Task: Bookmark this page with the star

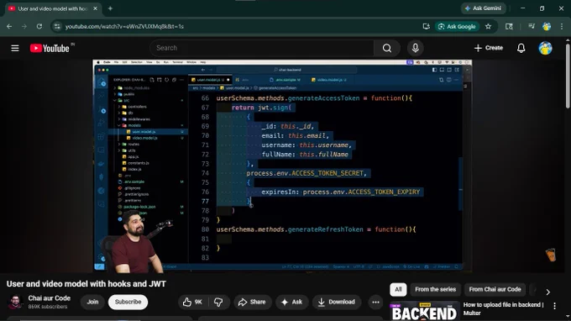Action: tap(489, 27)
